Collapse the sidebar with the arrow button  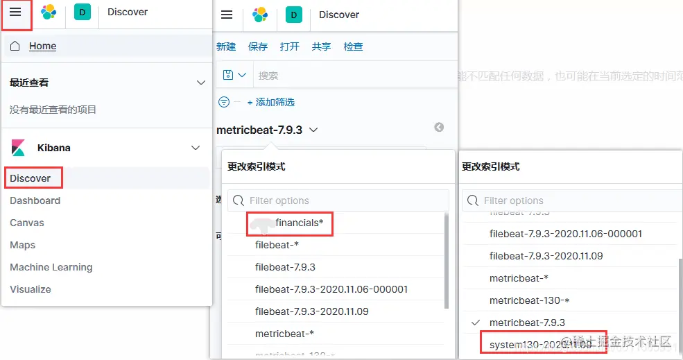439,127
